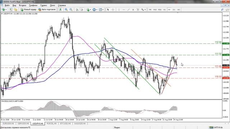
Task: Select the trendline drawing tool
Action: pos(129,10)
